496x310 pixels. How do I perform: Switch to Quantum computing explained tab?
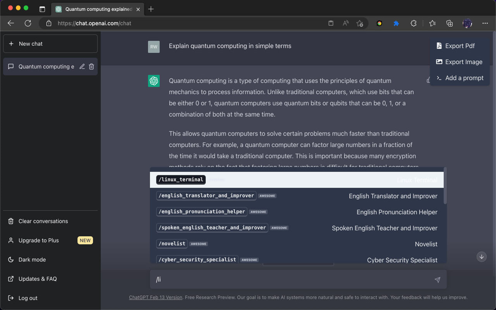97,9
